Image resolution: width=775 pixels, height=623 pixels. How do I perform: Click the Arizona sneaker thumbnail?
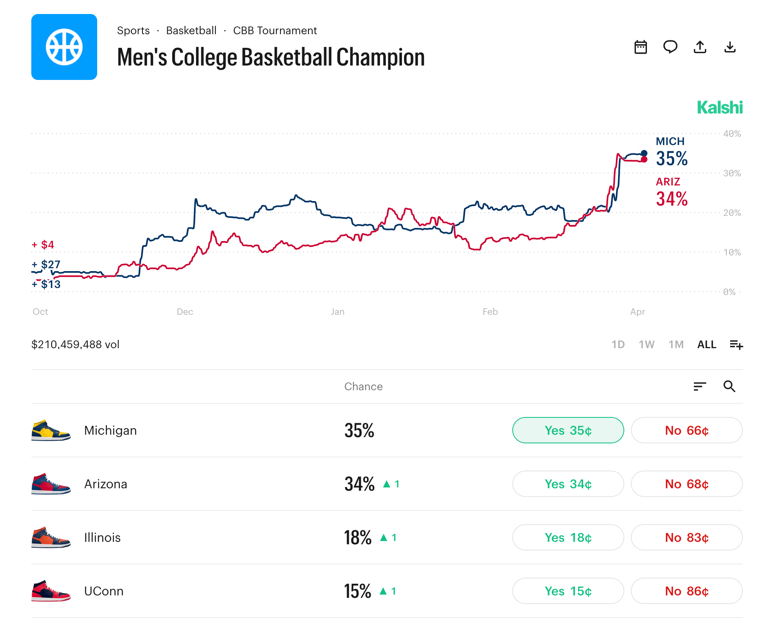click(51, 484)
